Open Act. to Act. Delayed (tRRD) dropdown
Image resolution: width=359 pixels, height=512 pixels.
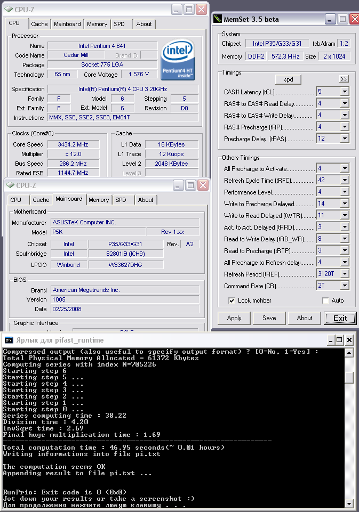tap(345, 227)
